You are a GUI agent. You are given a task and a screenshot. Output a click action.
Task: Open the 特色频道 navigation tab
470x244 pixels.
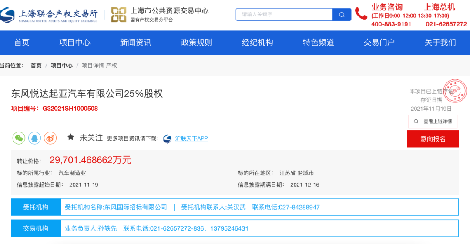(x=319, y=43)
